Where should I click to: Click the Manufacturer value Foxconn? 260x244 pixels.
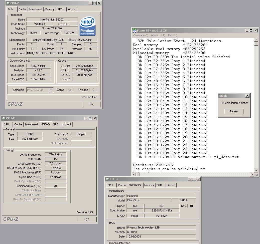click(x=161, y=196)
